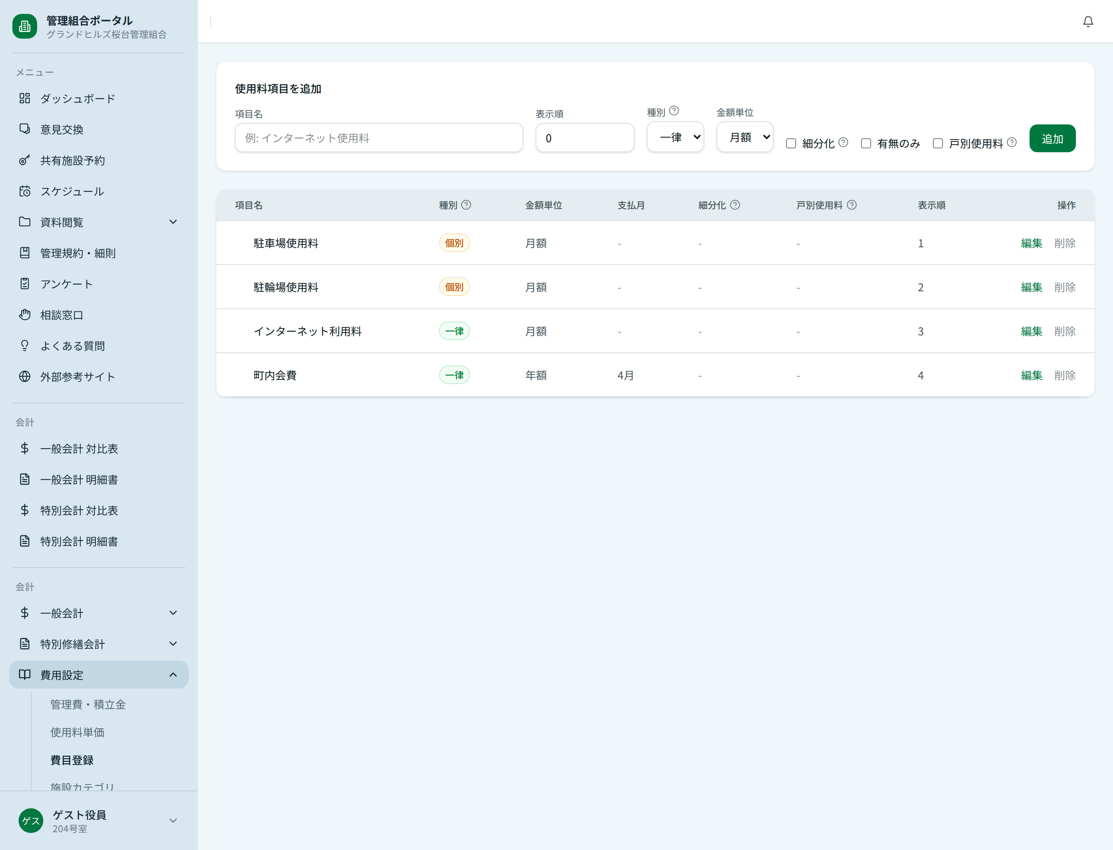Check the 有無のみ checkbox
1113x850 pixels.
[x=866, y=144]
